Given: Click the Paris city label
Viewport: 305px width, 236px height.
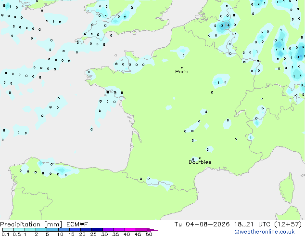Looking at the screenshot, I should (x=182, y=72).
